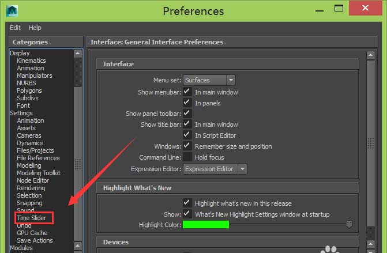Select the Assets category
This screenshot has width=387, height=253.
pos(26,128)
